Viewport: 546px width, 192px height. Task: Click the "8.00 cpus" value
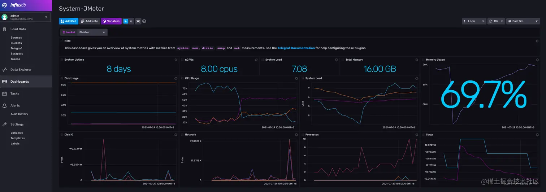[219, 69]
